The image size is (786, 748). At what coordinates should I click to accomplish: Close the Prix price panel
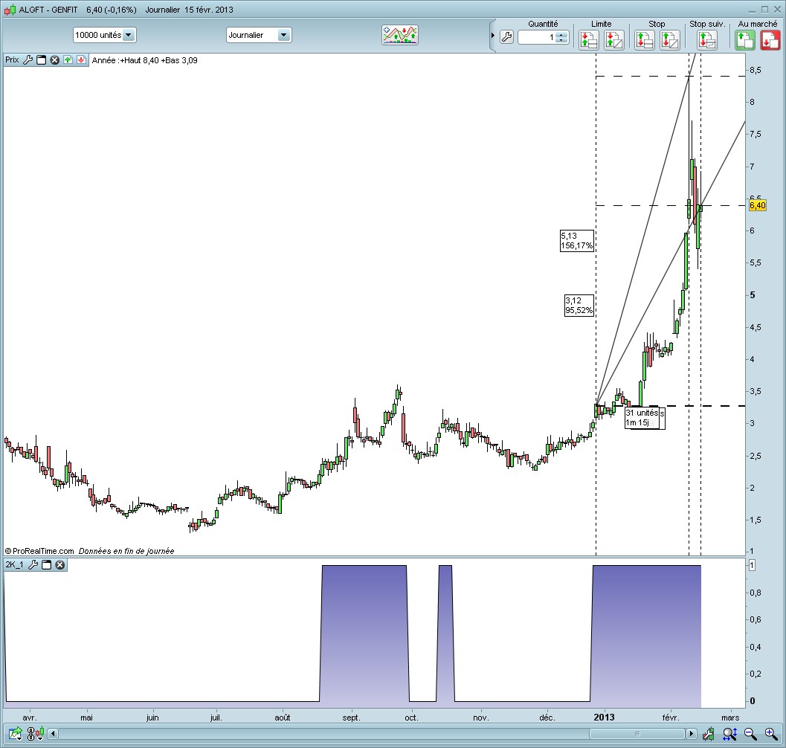point(54,60)
